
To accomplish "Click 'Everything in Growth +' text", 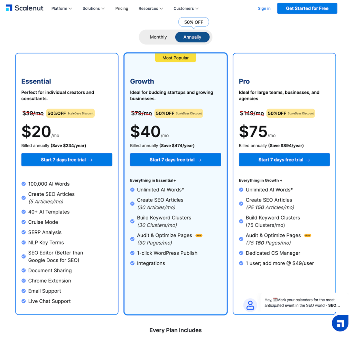I will click(261, 180).
